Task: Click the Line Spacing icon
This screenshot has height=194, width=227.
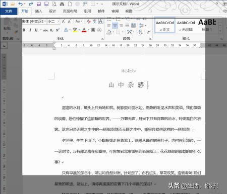Action: tap(141, 26)
